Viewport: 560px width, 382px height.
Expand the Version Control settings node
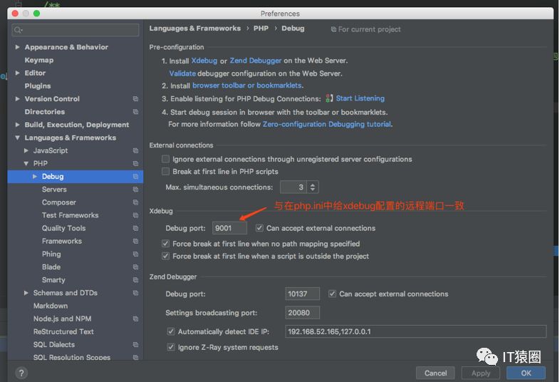pyautogui.click(x=18, y=99)
